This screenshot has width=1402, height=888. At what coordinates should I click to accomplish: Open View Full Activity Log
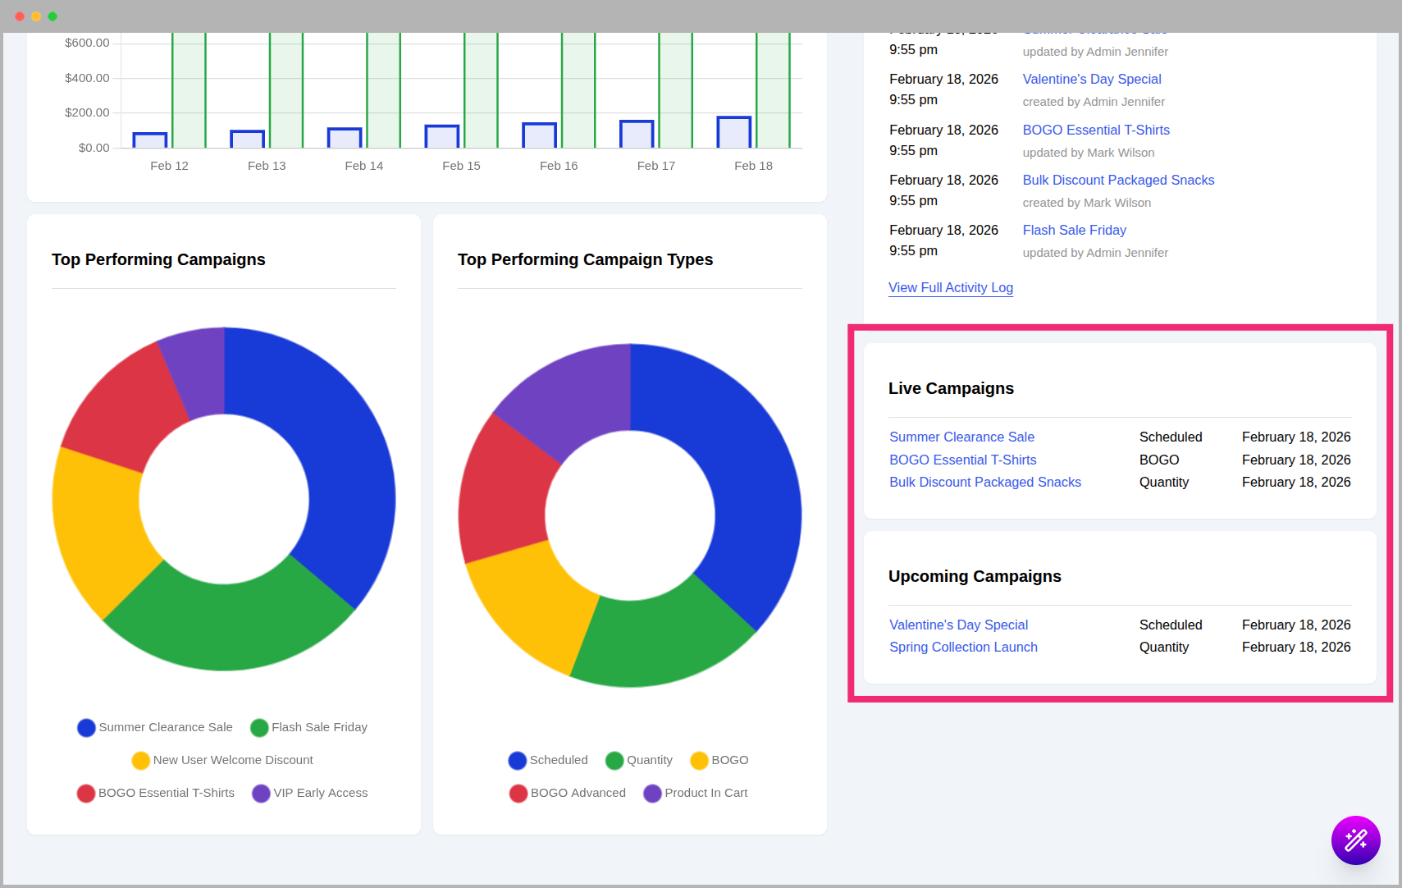click(950, 287)
